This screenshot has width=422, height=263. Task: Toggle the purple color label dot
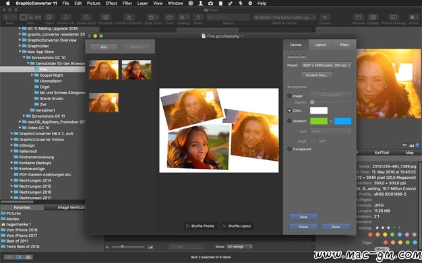coord(407,235)
